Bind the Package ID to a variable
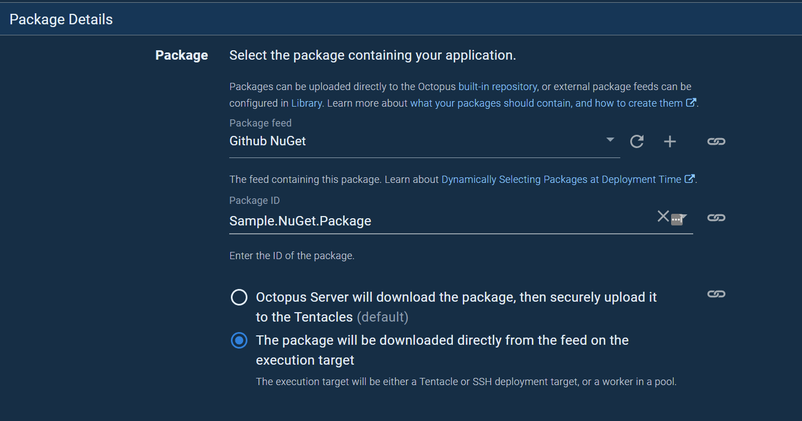This screenshot has height=421, width=802. [x=716, y=217]
